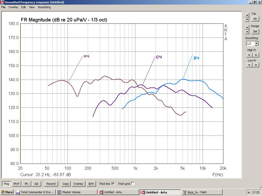
Task: Click the Top down arrow
Action: coord(247,19)
